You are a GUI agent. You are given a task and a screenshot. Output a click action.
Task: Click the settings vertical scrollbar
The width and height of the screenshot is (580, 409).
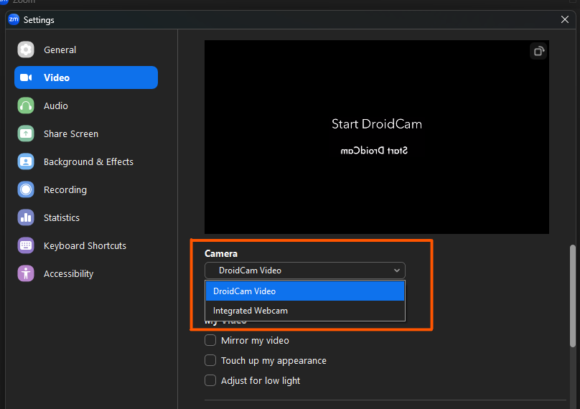click(x=573, y=296)
